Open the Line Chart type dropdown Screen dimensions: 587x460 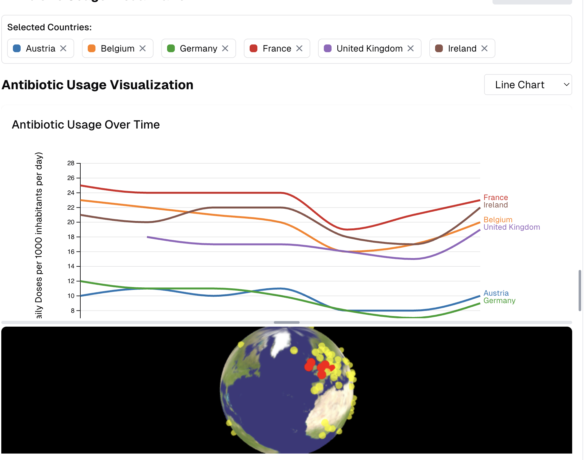[x=528, y=85]
